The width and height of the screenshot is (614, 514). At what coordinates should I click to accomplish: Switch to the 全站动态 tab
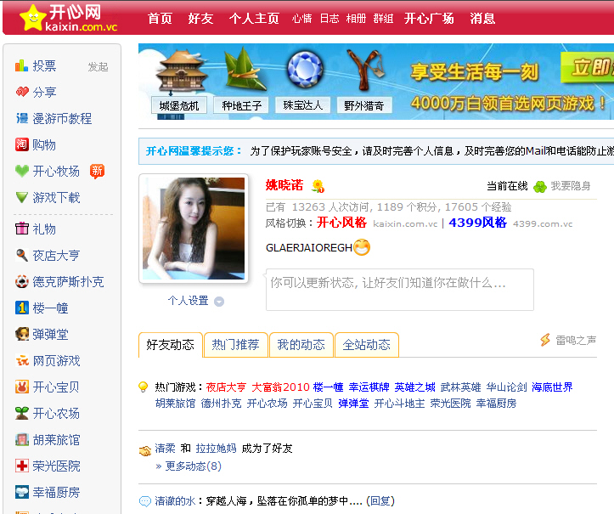point(367,345)
